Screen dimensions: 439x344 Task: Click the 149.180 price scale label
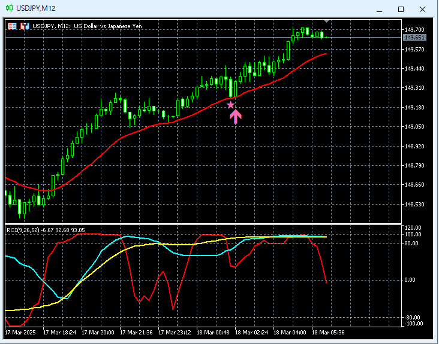click(x=414, y=108)
